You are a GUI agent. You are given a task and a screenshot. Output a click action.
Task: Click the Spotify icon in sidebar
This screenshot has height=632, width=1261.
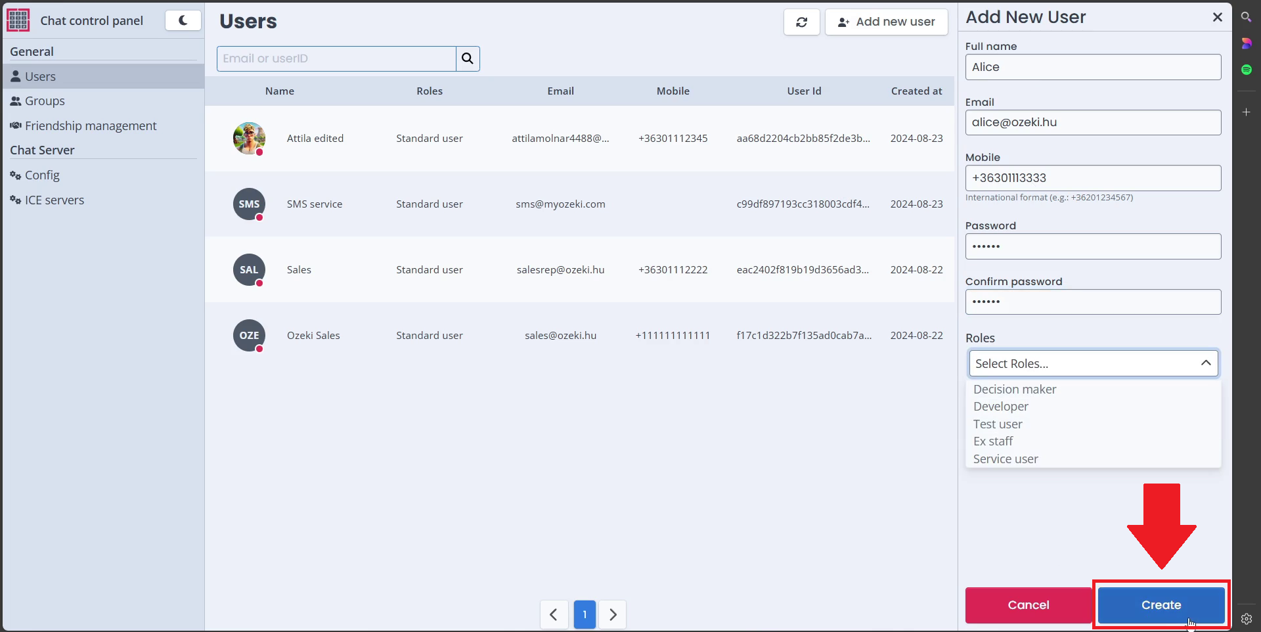pos(1246,70)
